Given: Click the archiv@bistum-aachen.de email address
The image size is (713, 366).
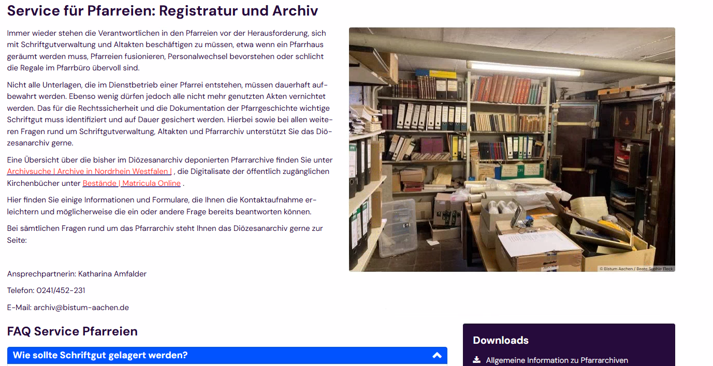Looking at the screenshot, I should click(81, 308).
